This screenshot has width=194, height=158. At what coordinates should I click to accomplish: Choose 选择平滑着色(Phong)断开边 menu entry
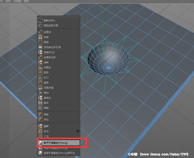[x=58, y=153]
